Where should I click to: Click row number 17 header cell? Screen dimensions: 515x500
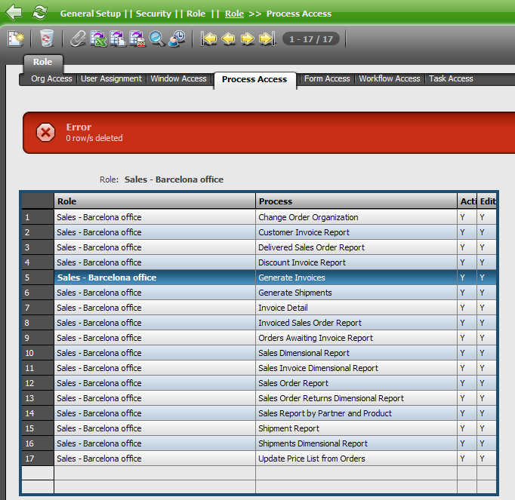pos(38,459)
